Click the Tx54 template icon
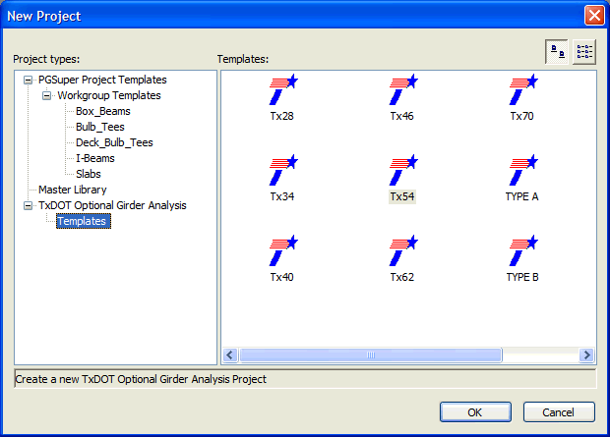The width and height of the screenshot is (610, 437). pyautogui.click(x=401, y=172)
